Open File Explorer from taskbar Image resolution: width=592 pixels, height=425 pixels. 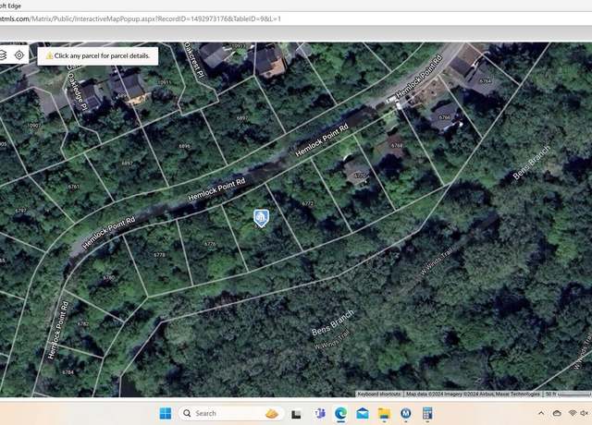click(x=385, y=414)
